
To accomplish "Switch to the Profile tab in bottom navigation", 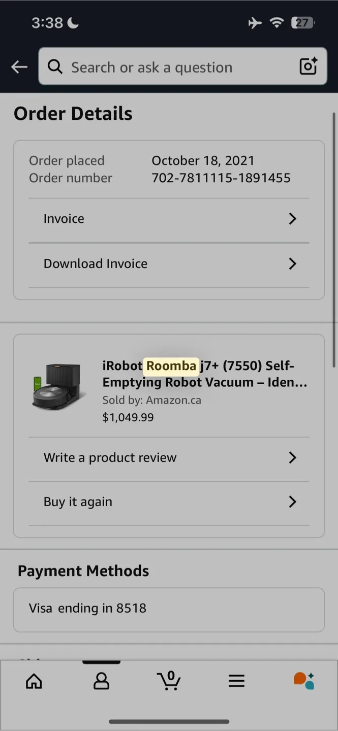I will click(101, 681).
